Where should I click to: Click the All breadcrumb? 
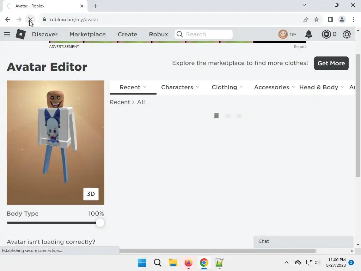point(141,102)
